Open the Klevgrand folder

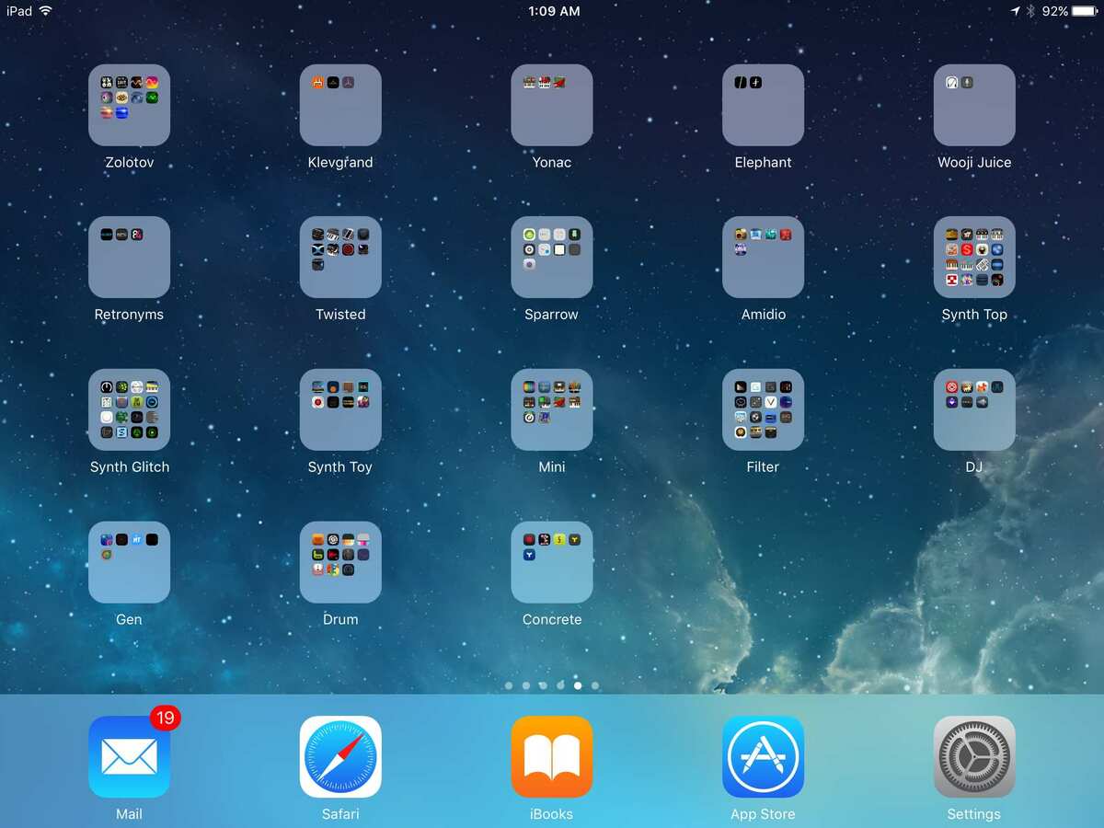[340, 105]
